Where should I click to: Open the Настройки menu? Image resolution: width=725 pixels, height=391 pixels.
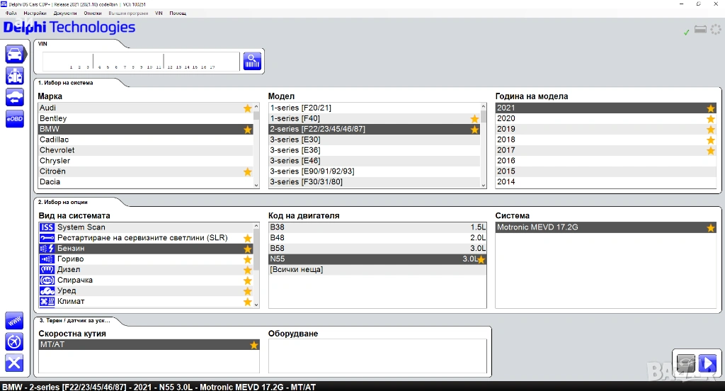(x=35, y=13)
